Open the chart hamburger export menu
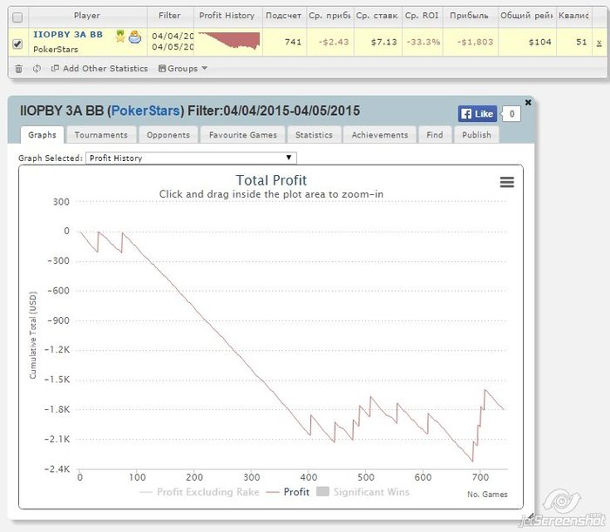 pos(507,182)
